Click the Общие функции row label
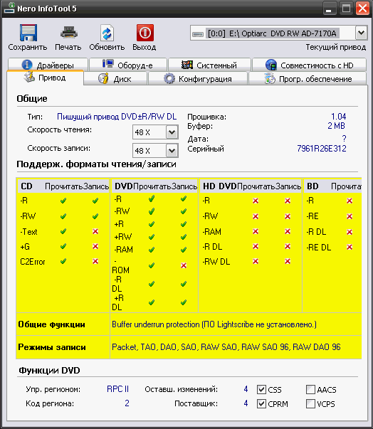The width and height of the screenshot is (373, 429). pyautogui.click(x=51, y=324)
